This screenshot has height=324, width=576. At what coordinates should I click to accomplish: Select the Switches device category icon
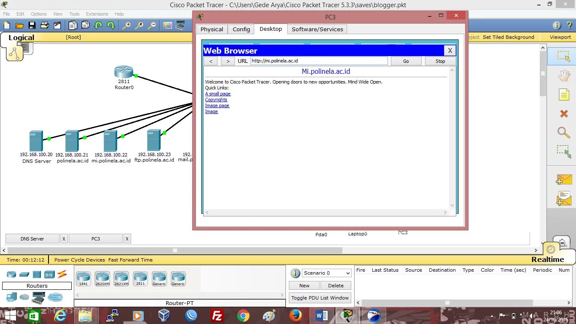[24, 275]
